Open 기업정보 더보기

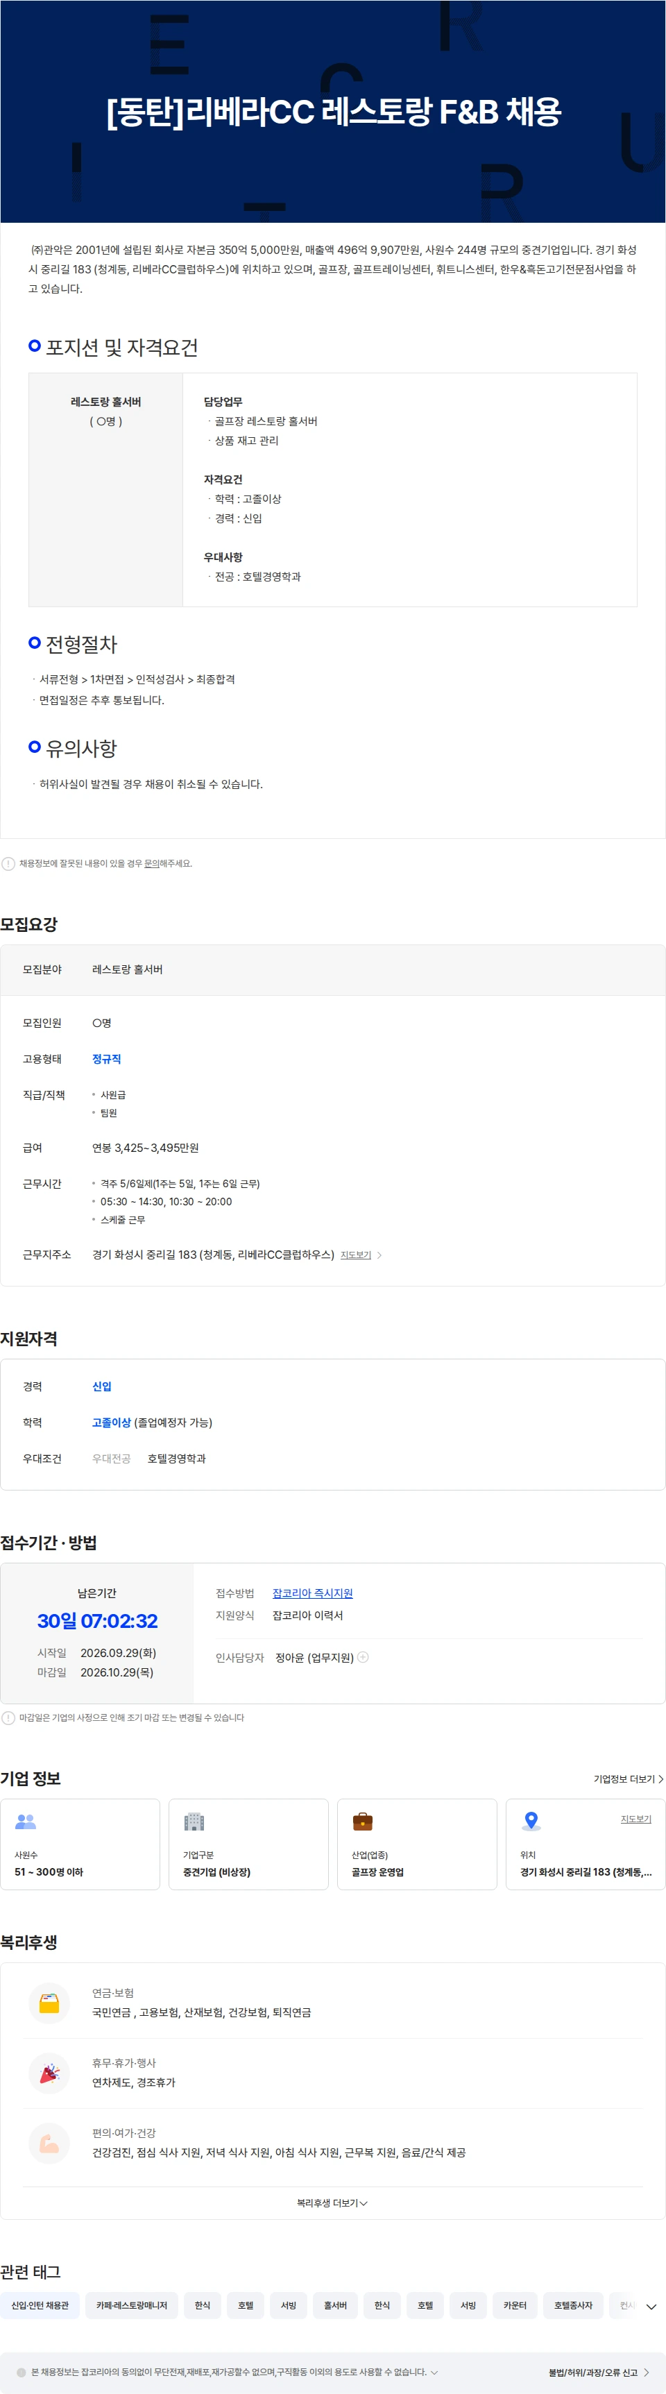coord(629,1778)
